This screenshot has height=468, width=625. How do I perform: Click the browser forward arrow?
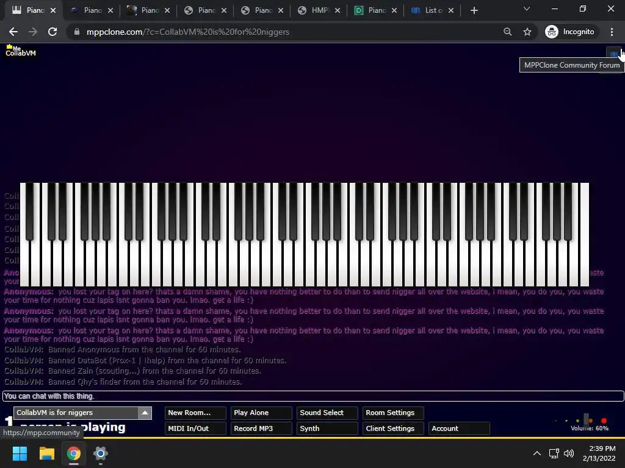click(x=33, y=32)
